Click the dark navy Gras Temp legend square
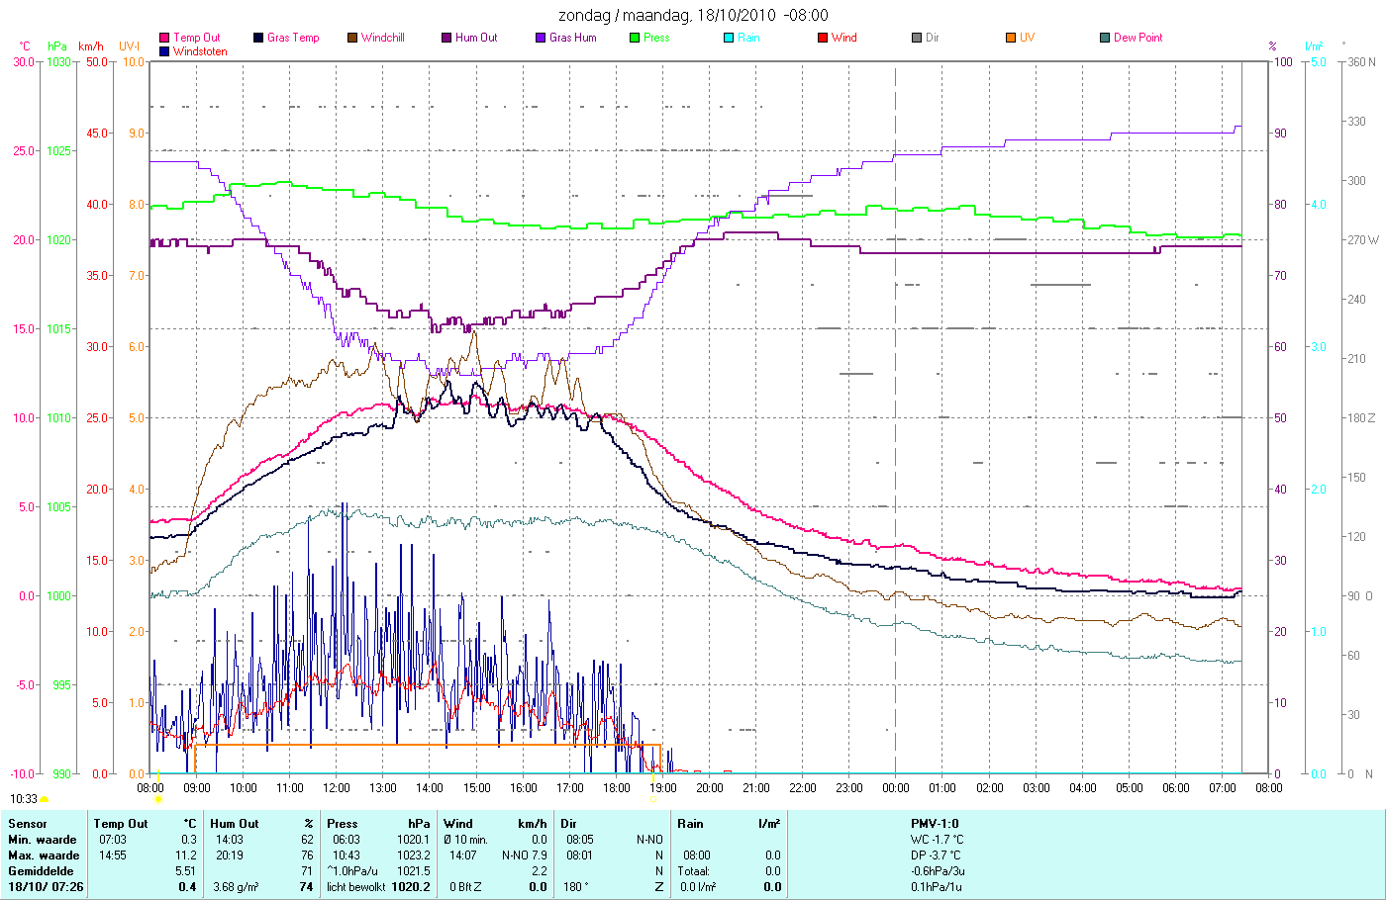The image size is (1386, 900). (258, 38)
